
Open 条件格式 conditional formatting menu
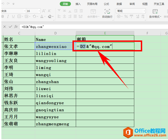click(155, 14)
